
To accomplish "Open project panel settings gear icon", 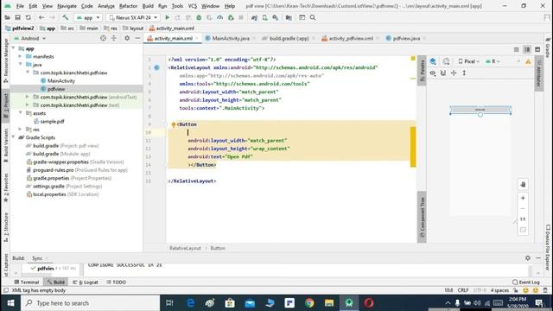I will tap(127, 38).
